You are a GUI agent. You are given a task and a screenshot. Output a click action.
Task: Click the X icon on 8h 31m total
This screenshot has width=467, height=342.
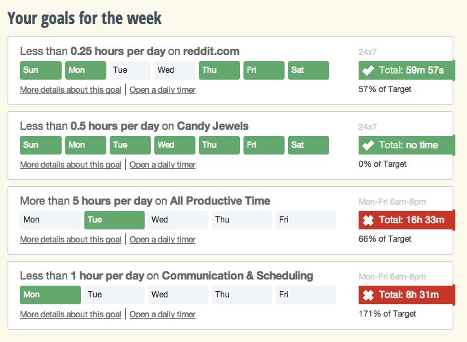(368, 295)
